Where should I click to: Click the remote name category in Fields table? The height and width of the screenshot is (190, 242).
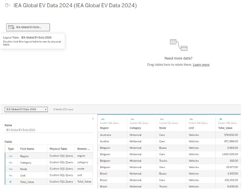click(x=82, y=162)
